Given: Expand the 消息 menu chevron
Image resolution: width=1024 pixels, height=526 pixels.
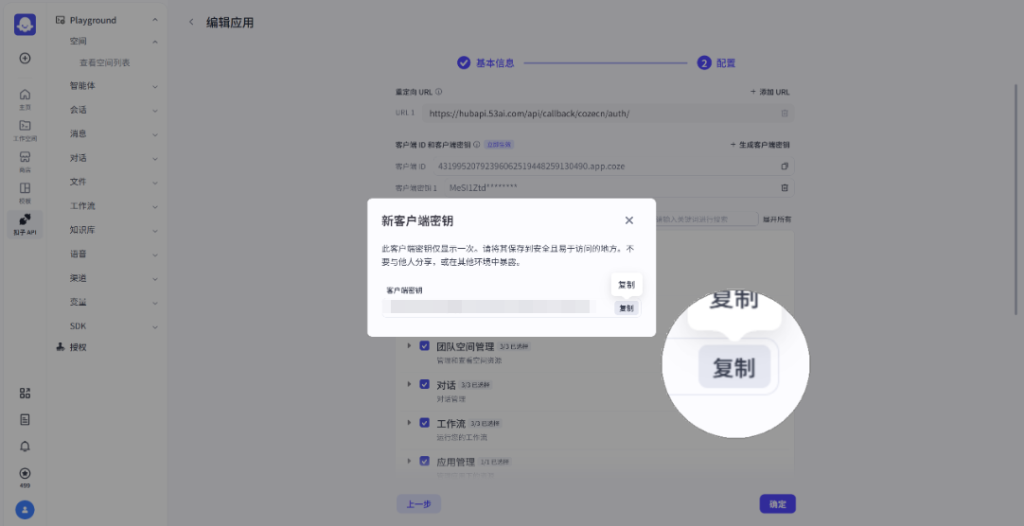Looking at the screenshot, I should pyautogui.click(x=155, y=134).
